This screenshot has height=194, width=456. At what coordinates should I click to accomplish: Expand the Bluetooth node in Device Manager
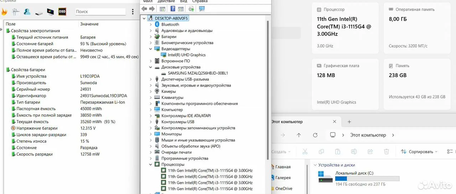[151, 25]
